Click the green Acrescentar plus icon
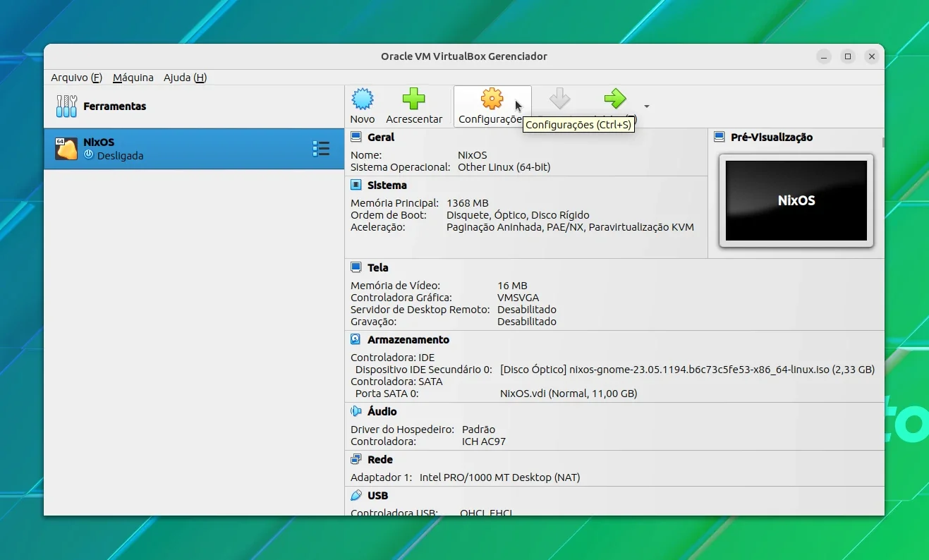 414,99
